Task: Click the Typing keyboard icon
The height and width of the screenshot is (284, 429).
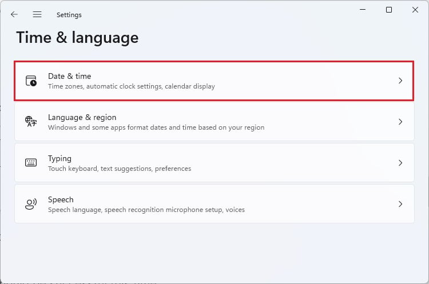Action: coord(31,163)
